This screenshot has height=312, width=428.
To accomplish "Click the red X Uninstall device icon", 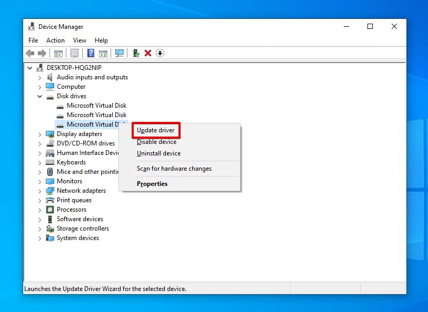I will (x=148, y=53).
